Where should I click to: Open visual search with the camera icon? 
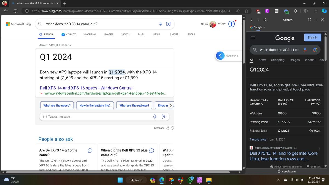coord(168,24)
